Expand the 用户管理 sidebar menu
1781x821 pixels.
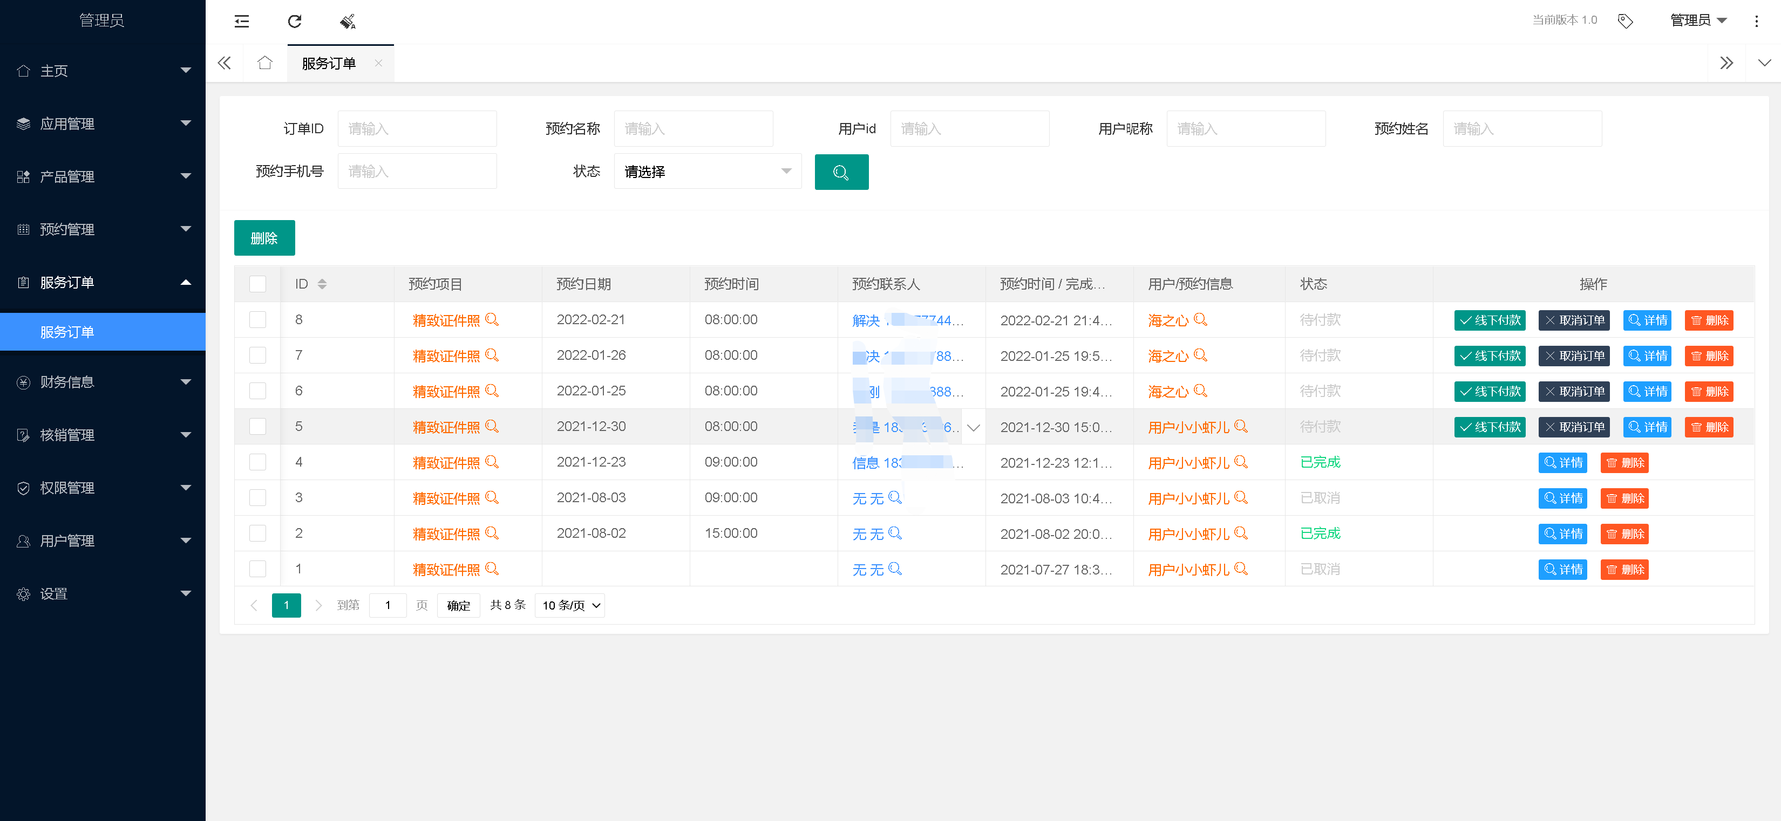pos(103,541)
